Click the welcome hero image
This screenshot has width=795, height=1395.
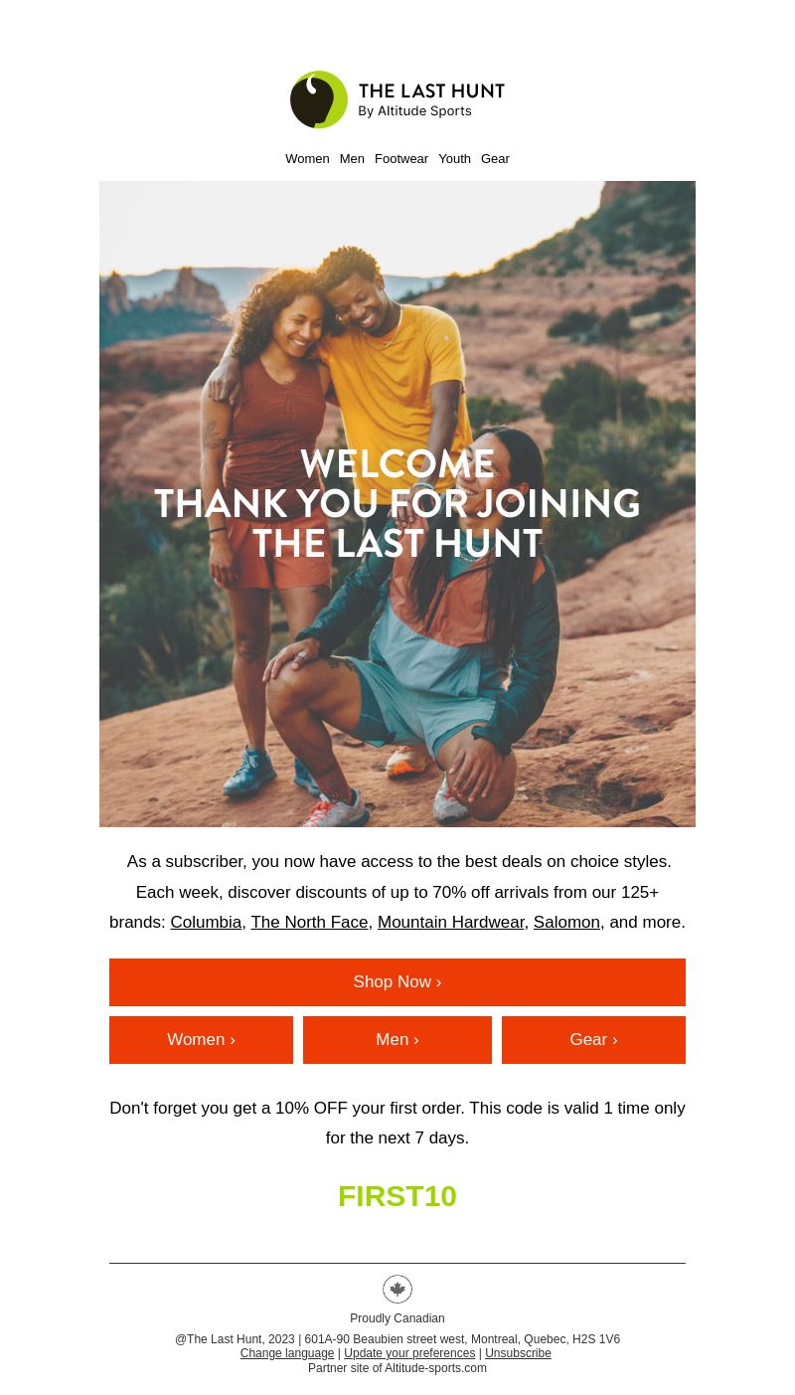point(397,504)
